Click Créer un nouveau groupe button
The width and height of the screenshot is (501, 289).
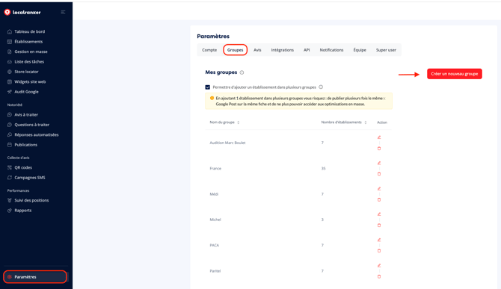[x=455, y=74]
